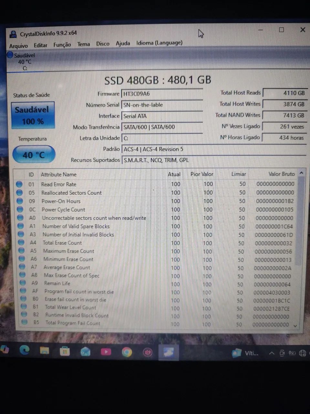310x414 pixels.
Task: Select raw value 000000000064 of Remain Life
Action: point(272,284)
